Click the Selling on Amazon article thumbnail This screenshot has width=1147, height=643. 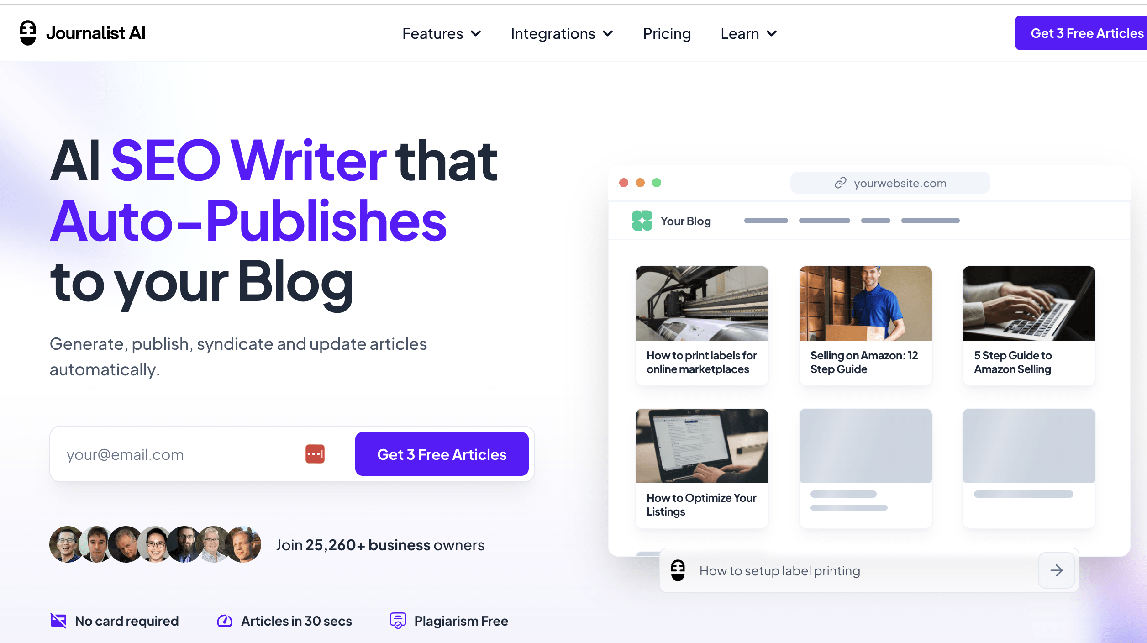(x=864, y=303)
